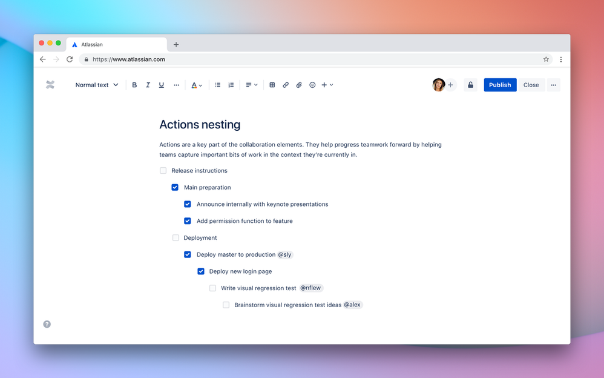Check Brainstorm visual regression test ideas
Image resolution: width=604 pixels, height=378 pixels.
tap(226, 305)
